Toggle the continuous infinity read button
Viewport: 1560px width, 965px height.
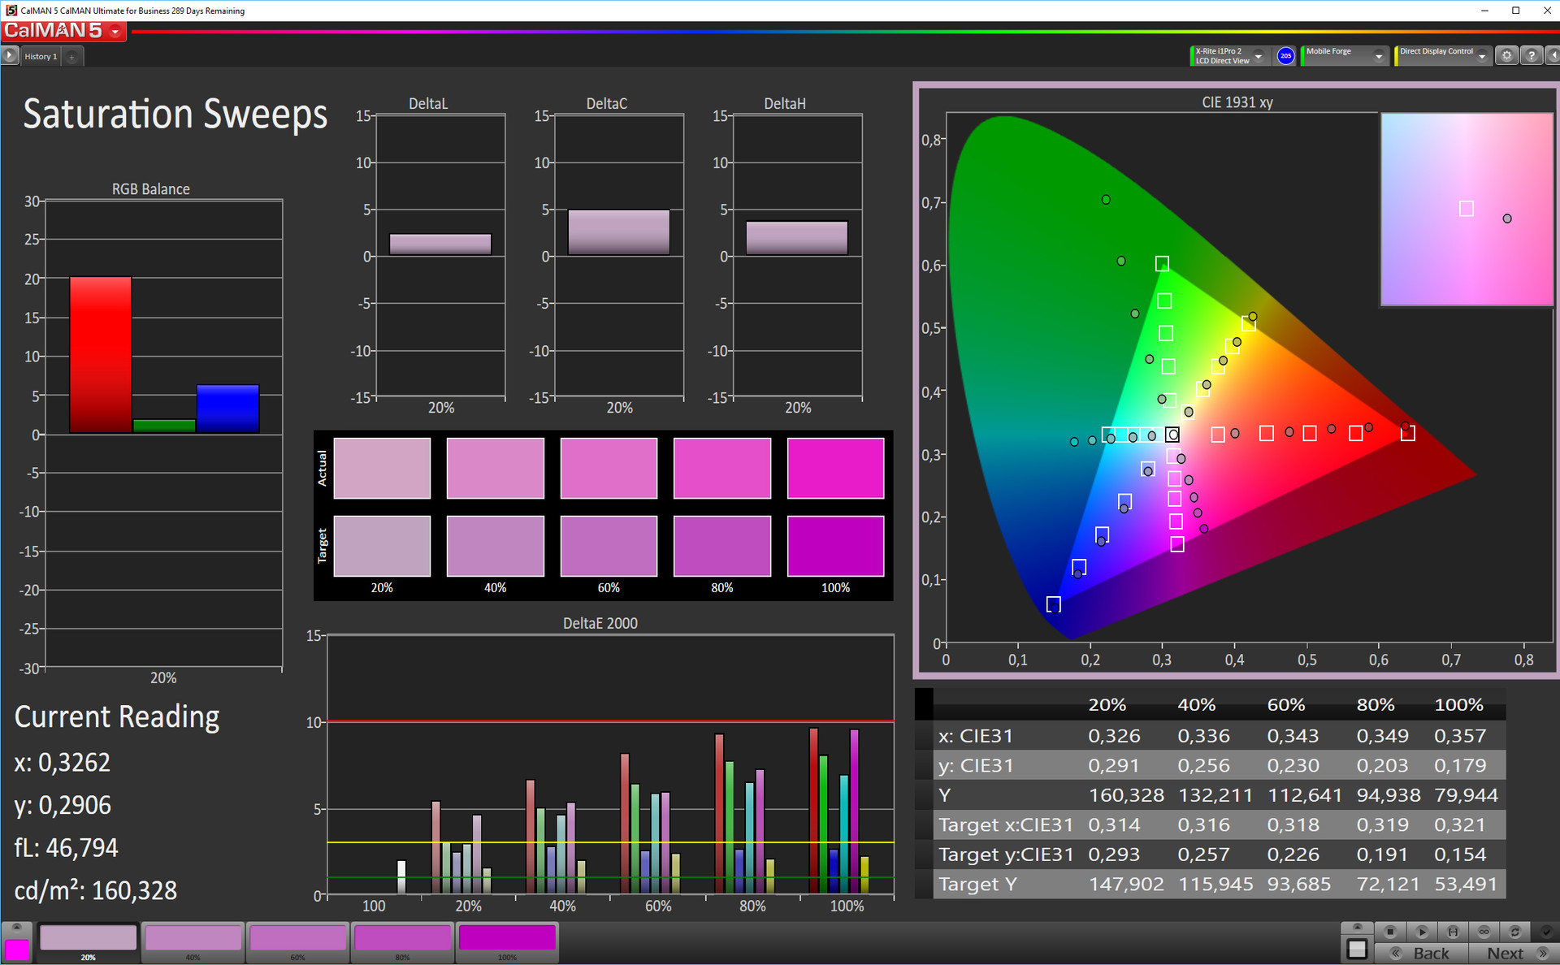1484,932
